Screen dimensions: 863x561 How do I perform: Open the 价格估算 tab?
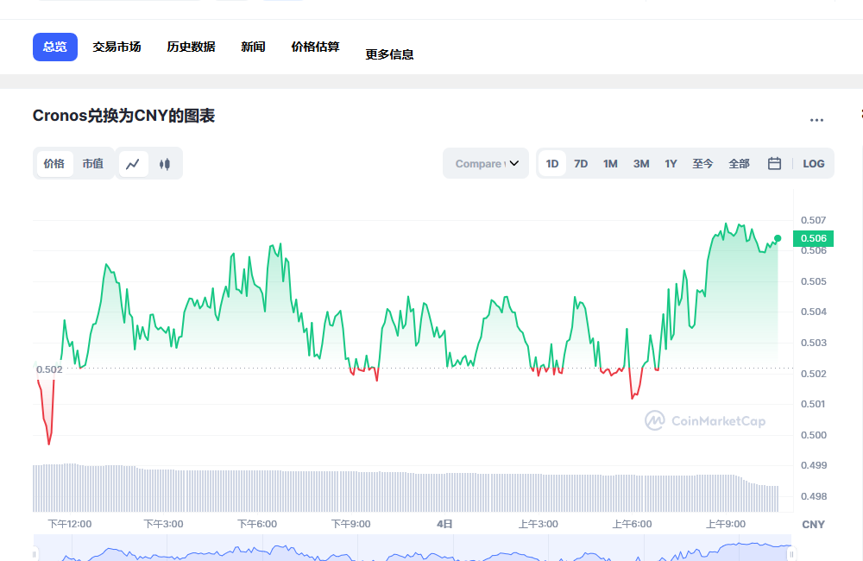(x=315, y=47)
